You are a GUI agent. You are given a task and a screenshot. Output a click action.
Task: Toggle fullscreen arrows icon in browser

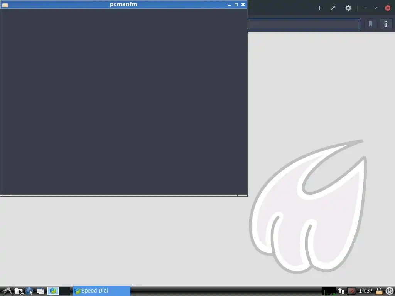pos(333,8)
